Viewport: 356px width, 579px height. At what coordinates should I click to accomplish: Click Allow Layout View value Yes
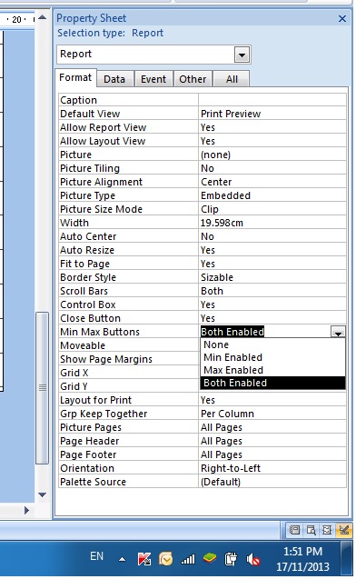272,141
